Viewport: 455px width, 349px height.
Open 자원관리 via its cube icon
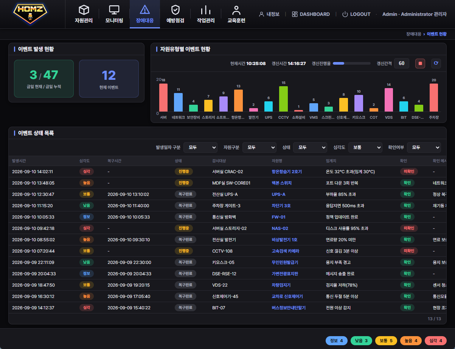point(84,10)
